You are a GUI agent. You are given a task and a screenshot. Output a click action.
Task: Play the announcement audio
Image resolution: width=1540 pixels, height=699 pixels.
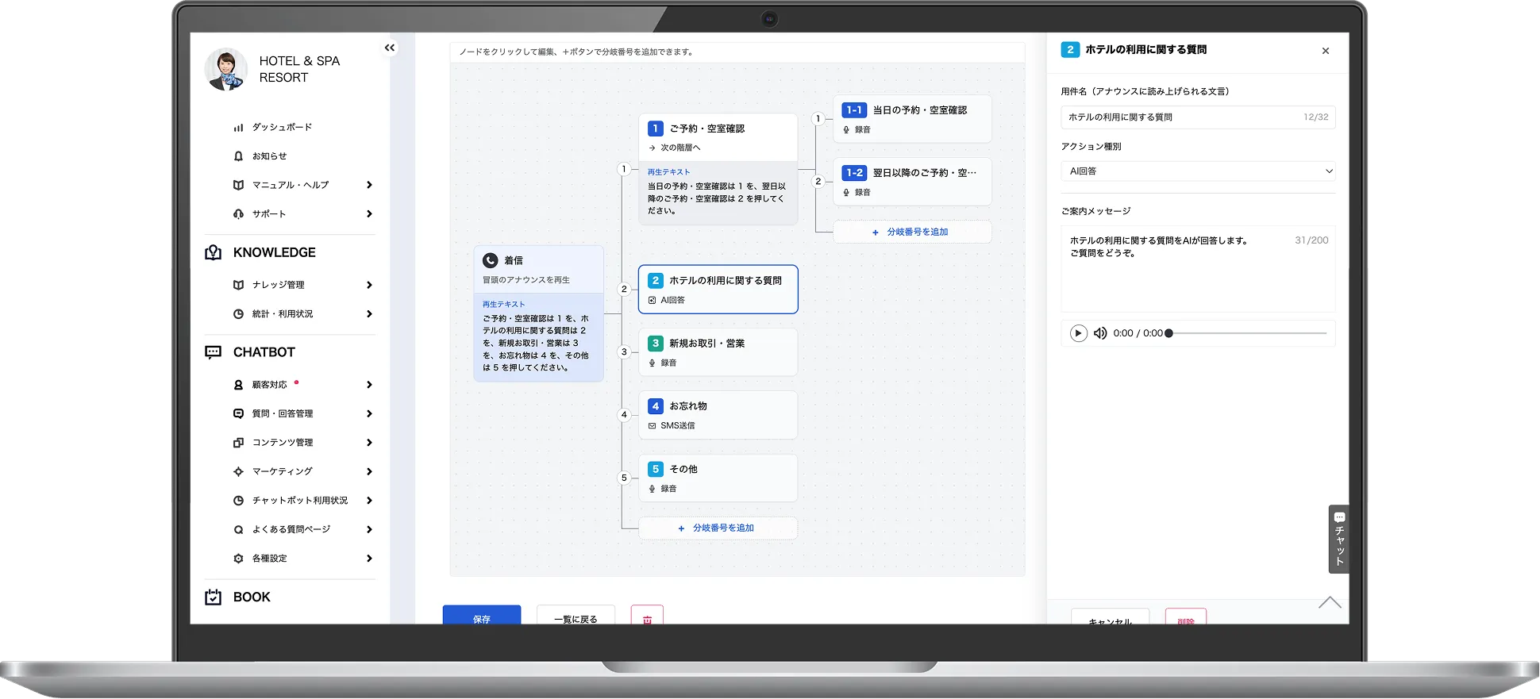(x=1078, y=333)
